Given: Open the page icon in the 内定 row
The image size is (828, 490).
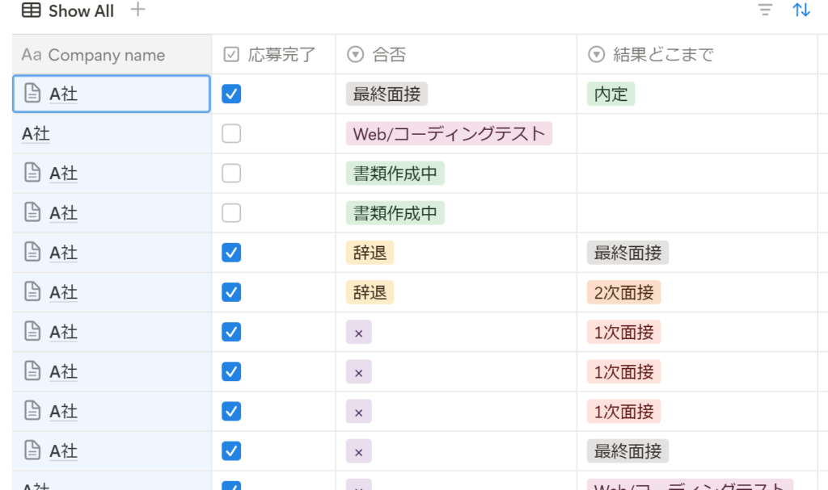Looking at the screenshot, I should [32, 94].
